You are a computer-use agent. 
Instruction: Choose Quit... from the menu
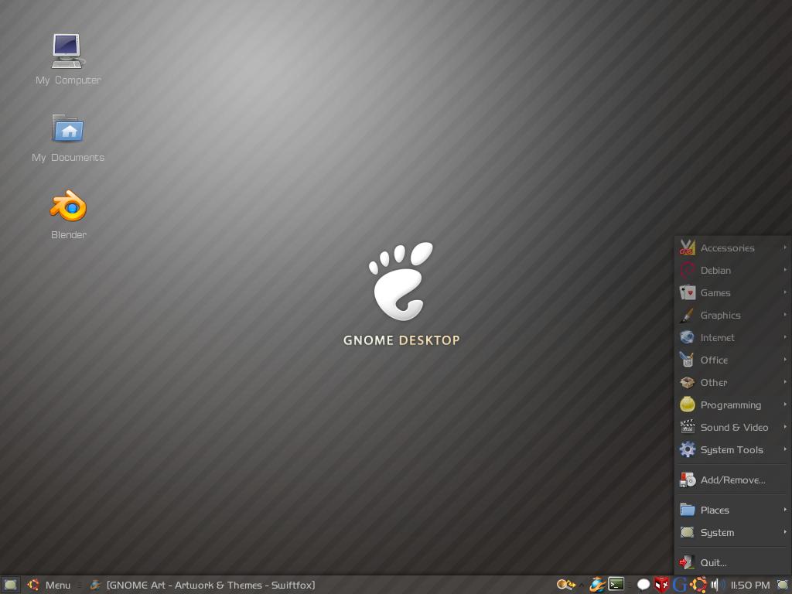coord(733,562)
